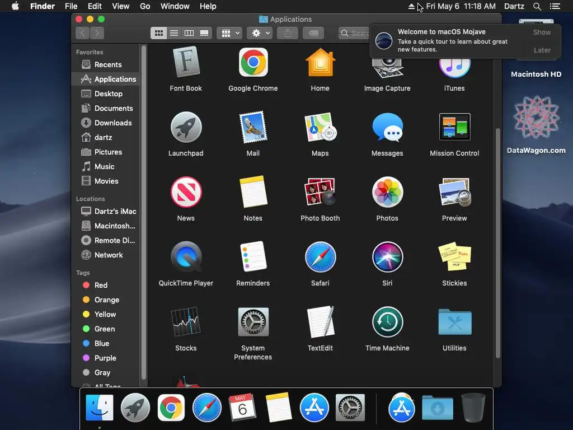Click the Finder search field

(354, 33)
